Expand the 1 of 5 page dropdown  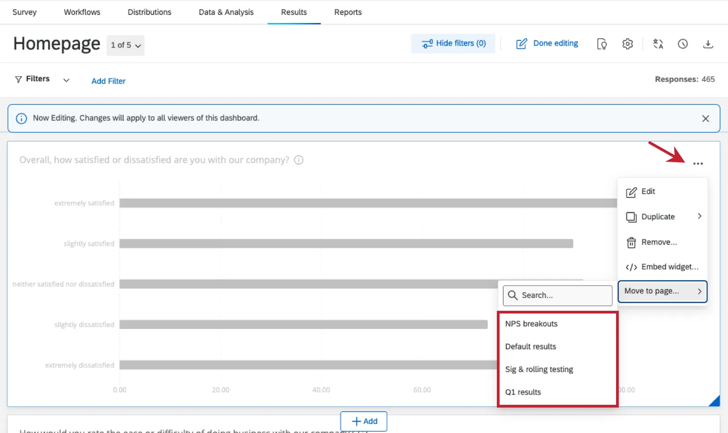[126, 45]
